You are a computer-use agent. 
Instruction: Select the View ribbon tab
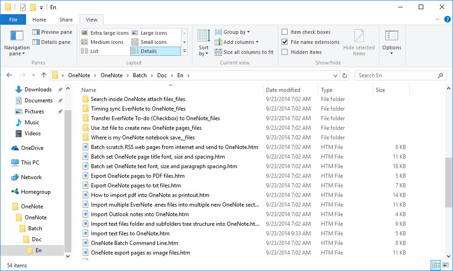point(91,20)
